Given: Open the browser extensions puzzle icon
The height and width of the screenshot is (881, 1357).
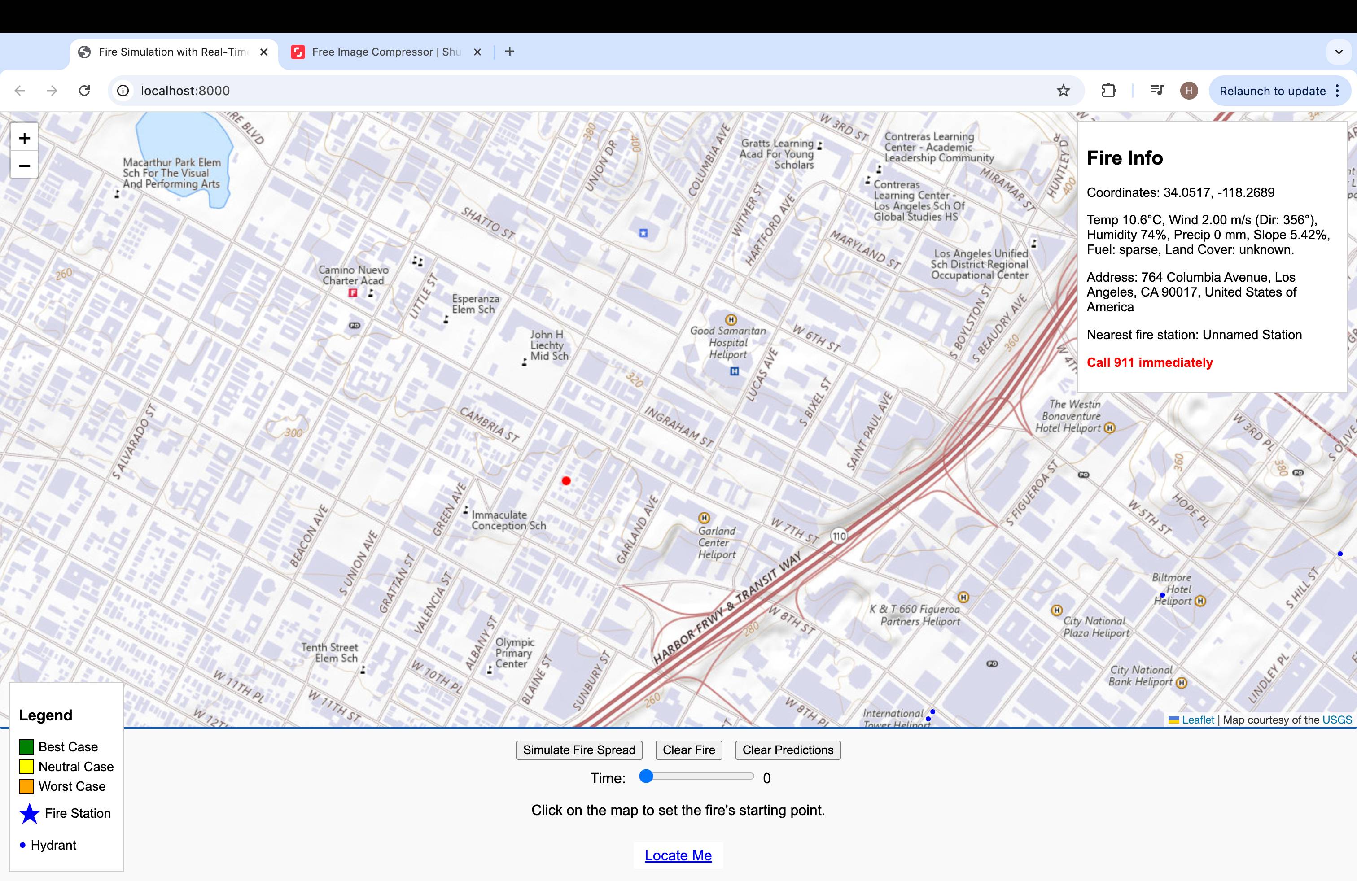Looking at the screenshot, I should coord(1108,91).
